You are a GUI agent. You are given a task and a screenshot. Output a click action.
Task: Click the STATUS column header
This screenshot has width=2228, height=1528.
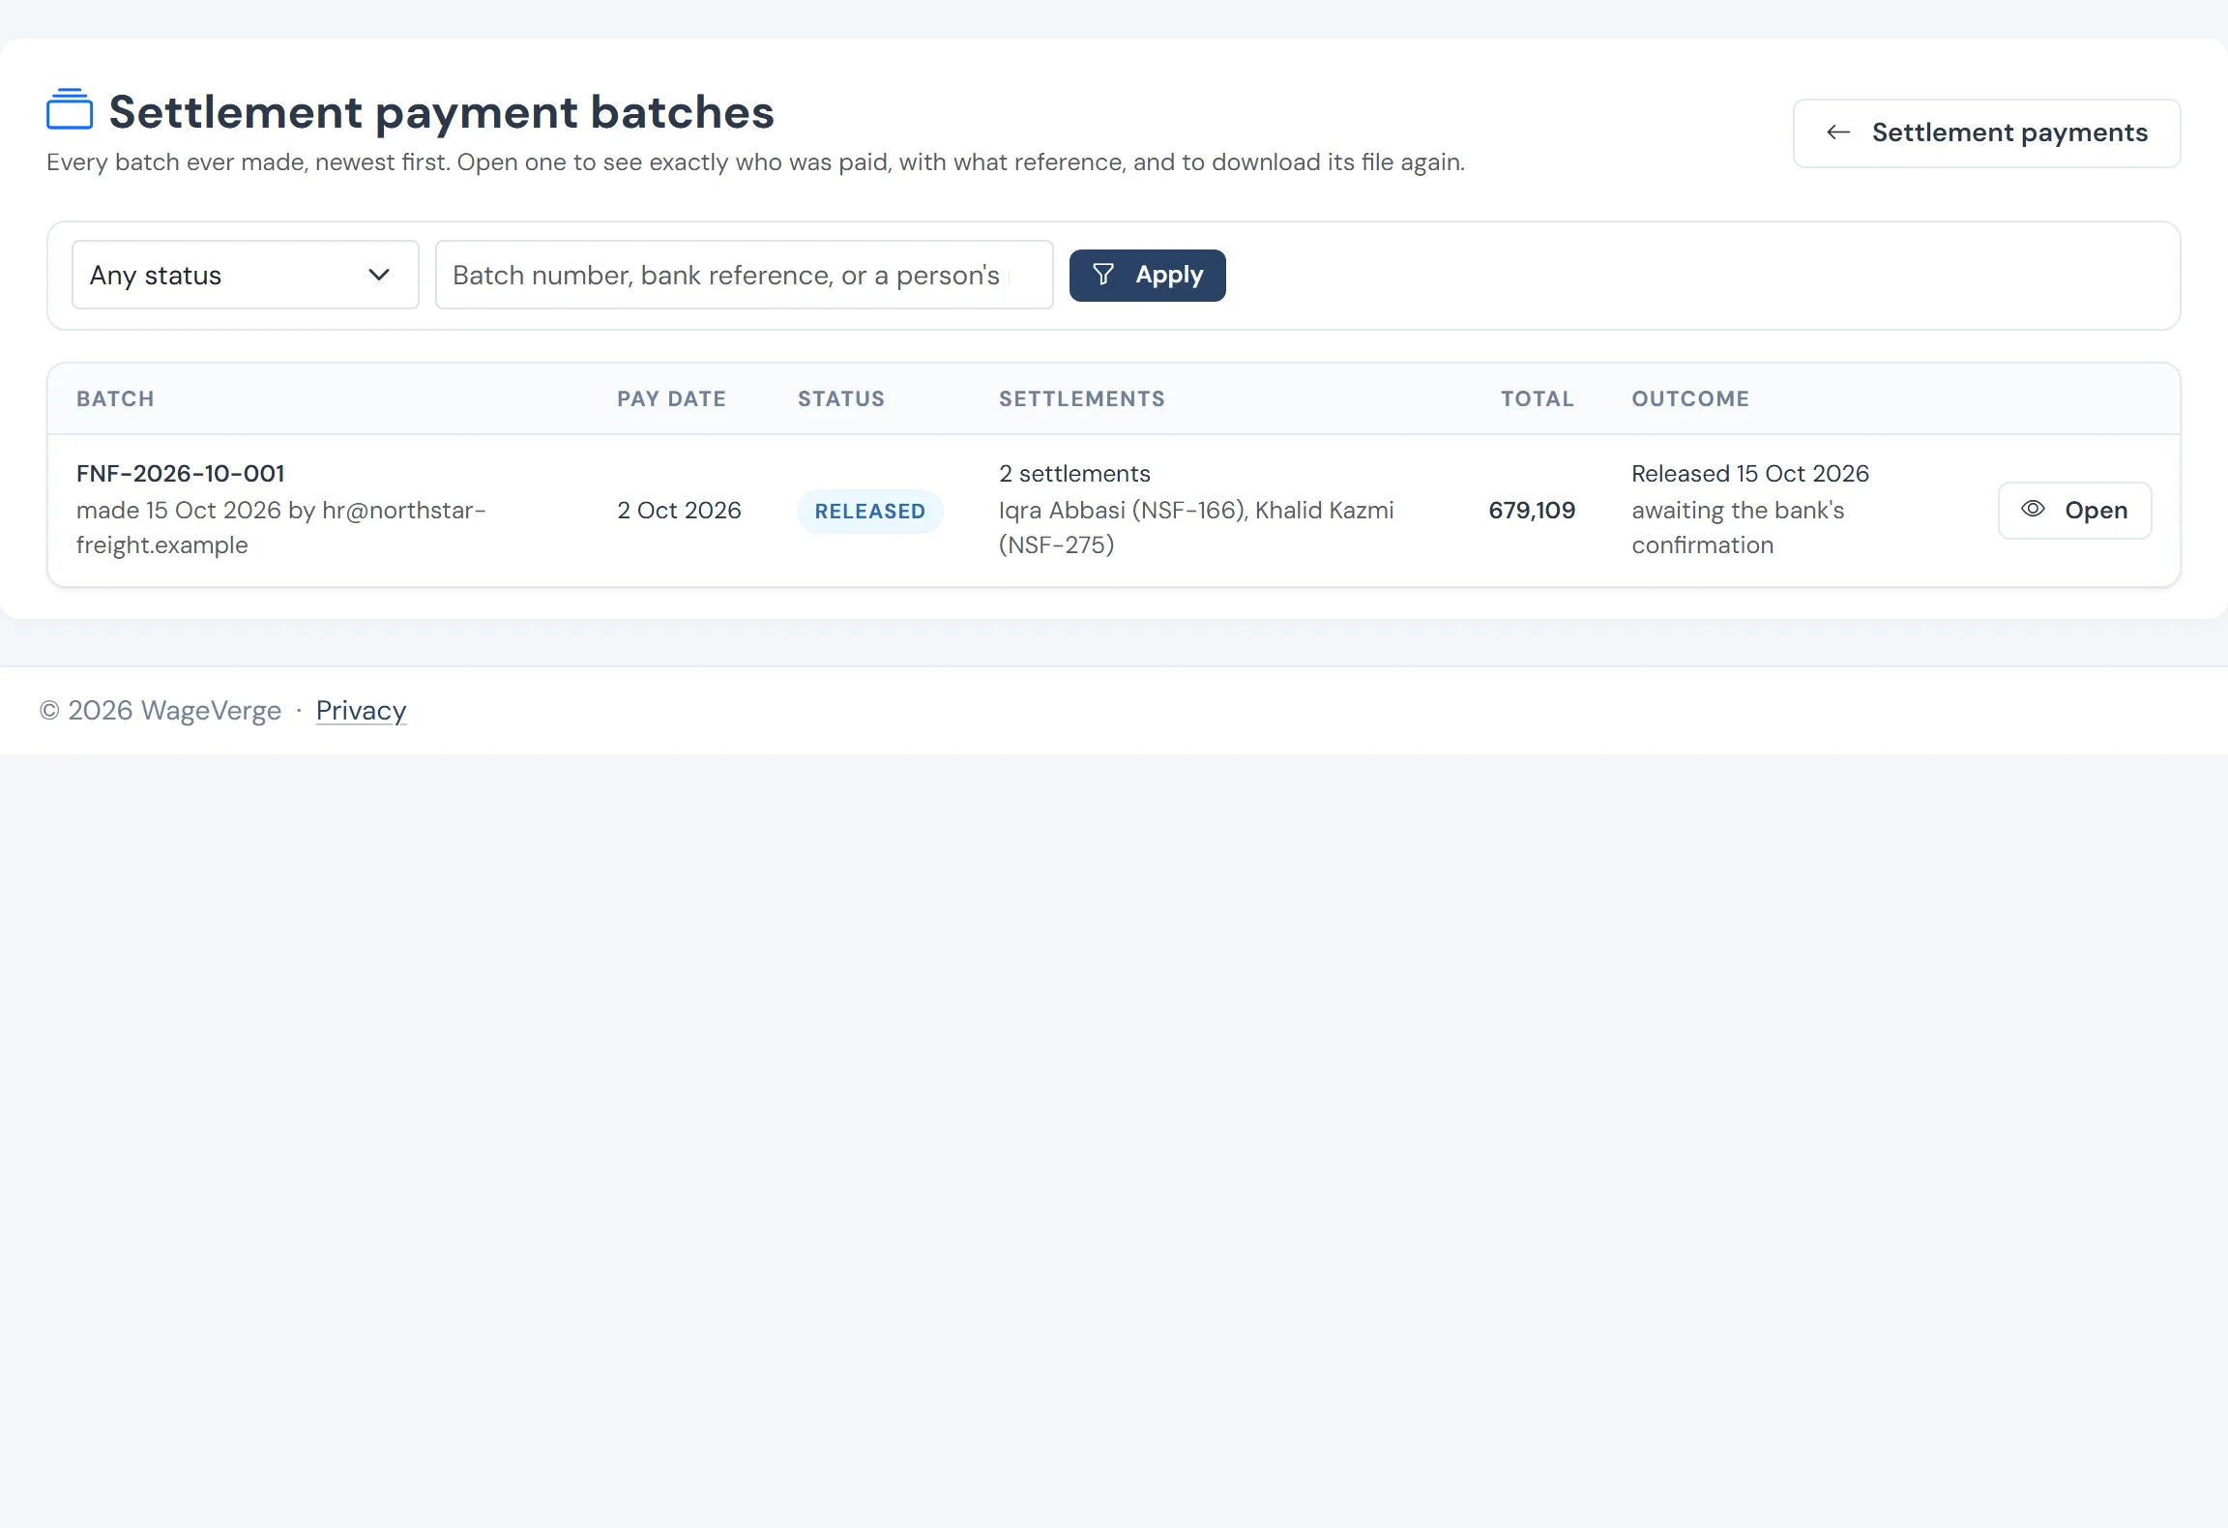841,398
